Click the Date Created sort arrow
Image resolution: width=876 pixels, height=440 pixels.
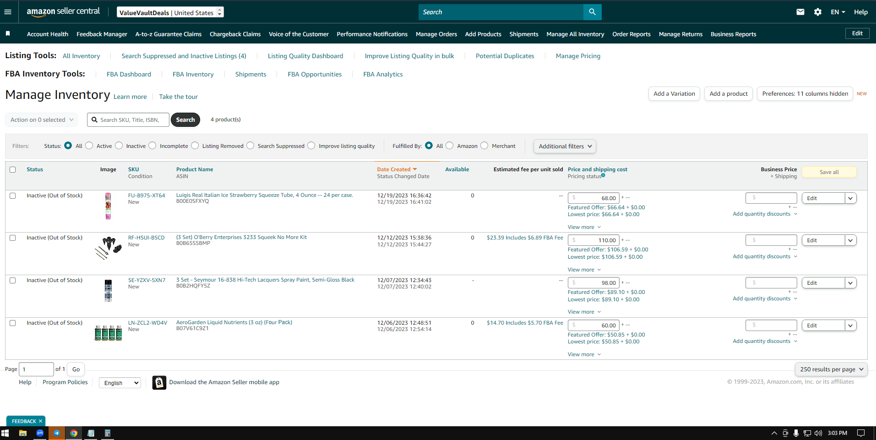click(x=415, y=169)
